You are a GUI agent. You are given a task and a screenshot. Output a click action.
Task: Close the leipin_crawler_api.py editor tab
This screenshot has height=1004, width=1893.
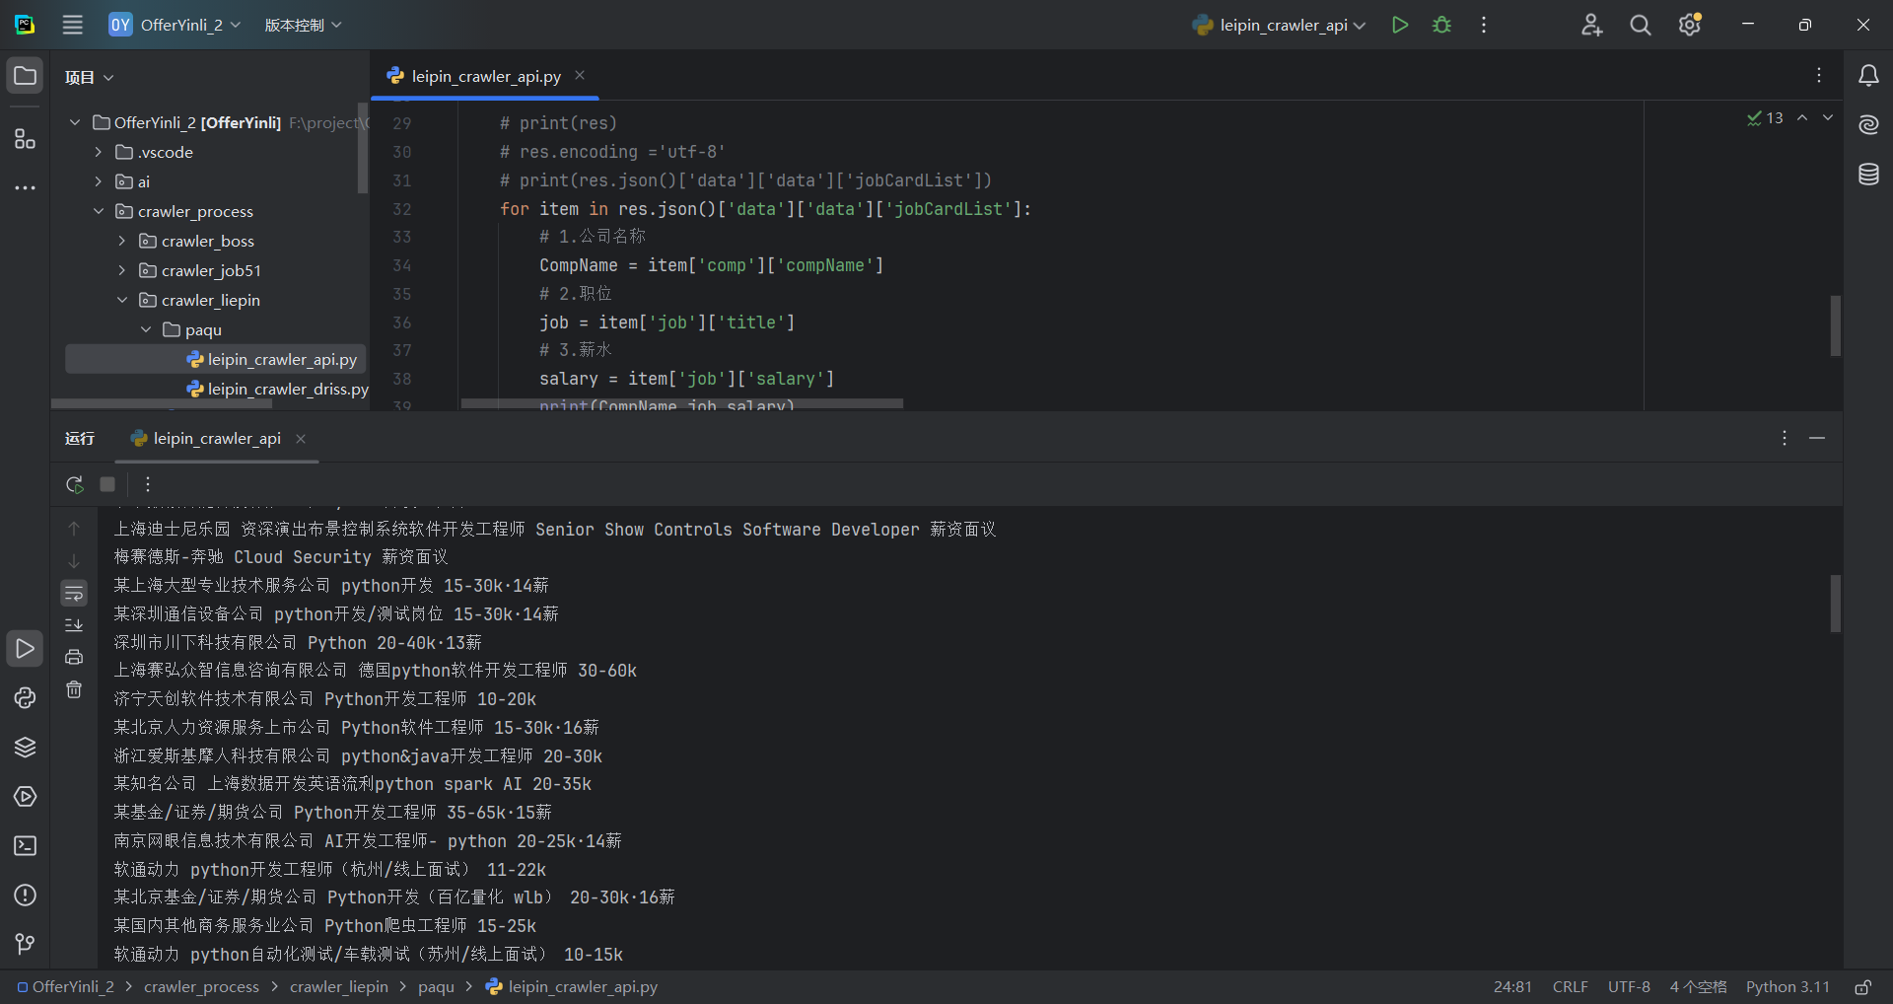click(580, 75)
